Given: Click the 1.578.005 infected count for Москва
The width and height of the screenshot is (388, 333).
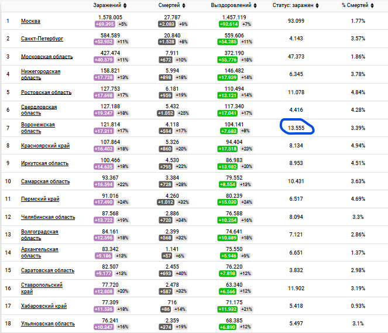Looking at the screenshot, I should (x=111, y=18).
